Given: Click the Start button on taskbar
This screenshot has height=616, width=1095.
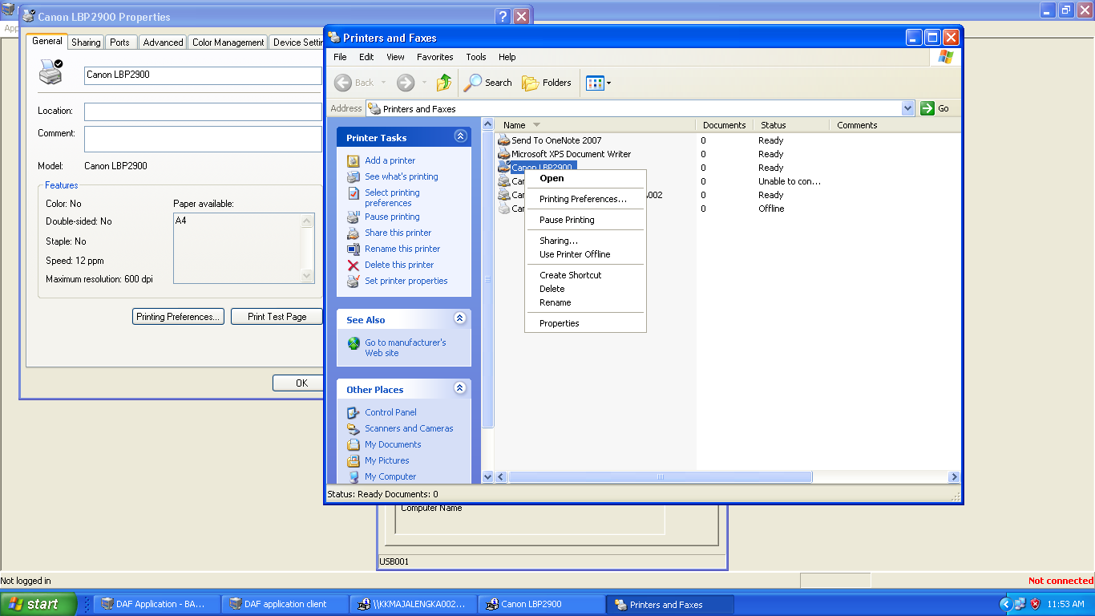Looking at the screenshot, I should [38, 604].
